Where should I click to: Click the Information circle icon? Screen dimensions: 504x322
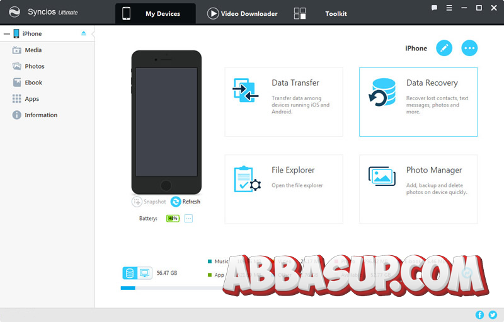(x=17, y=115)
